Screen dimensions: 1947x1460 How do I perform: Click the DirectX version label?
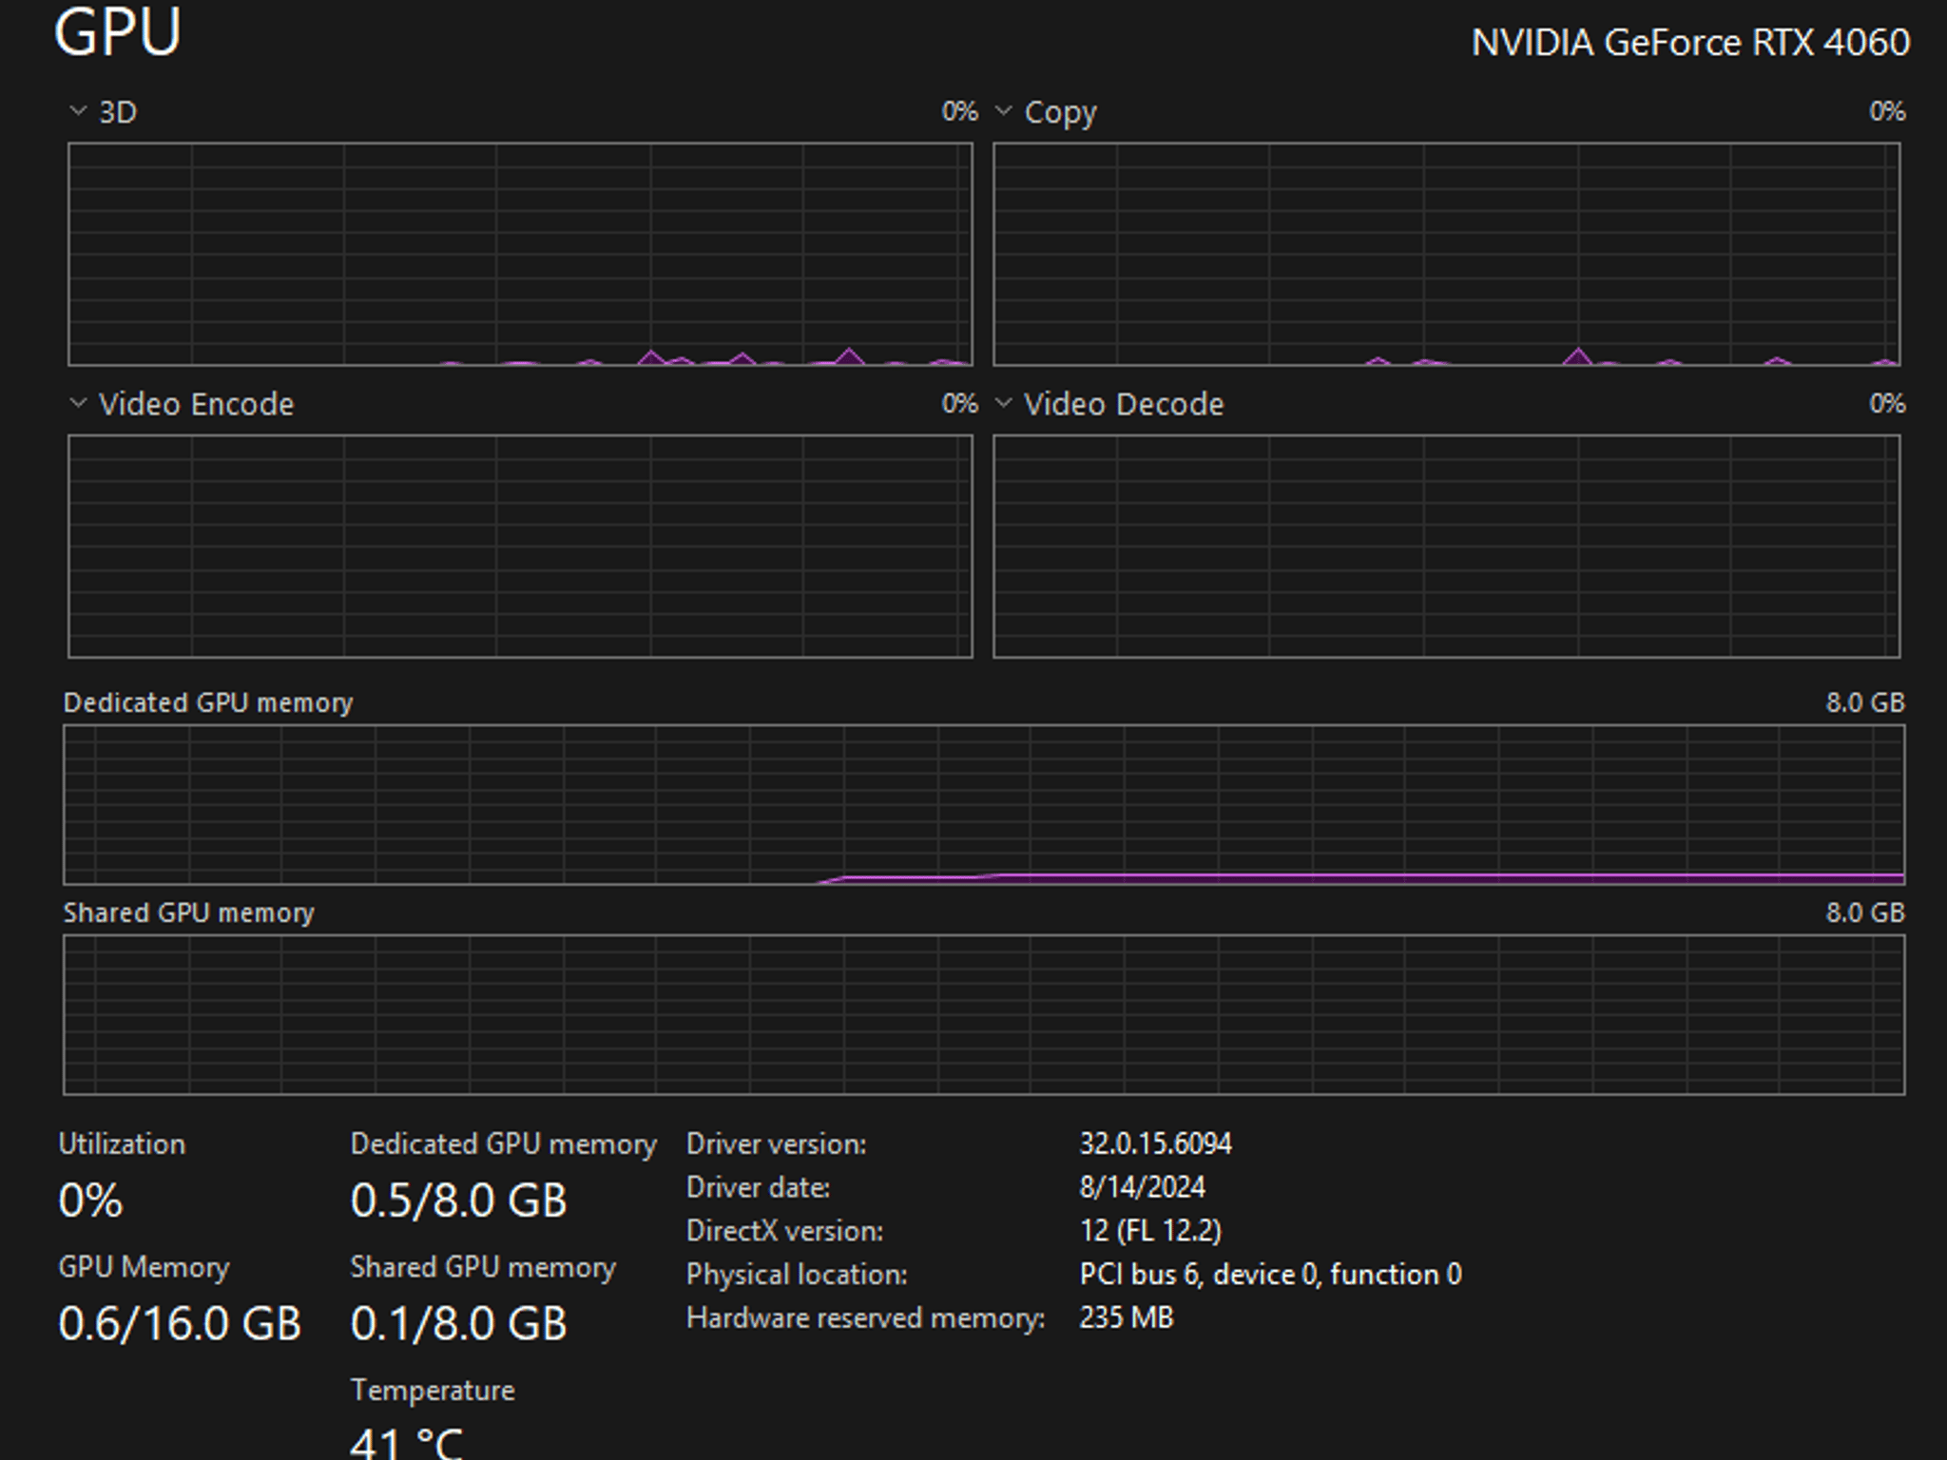pos(784,1231)
